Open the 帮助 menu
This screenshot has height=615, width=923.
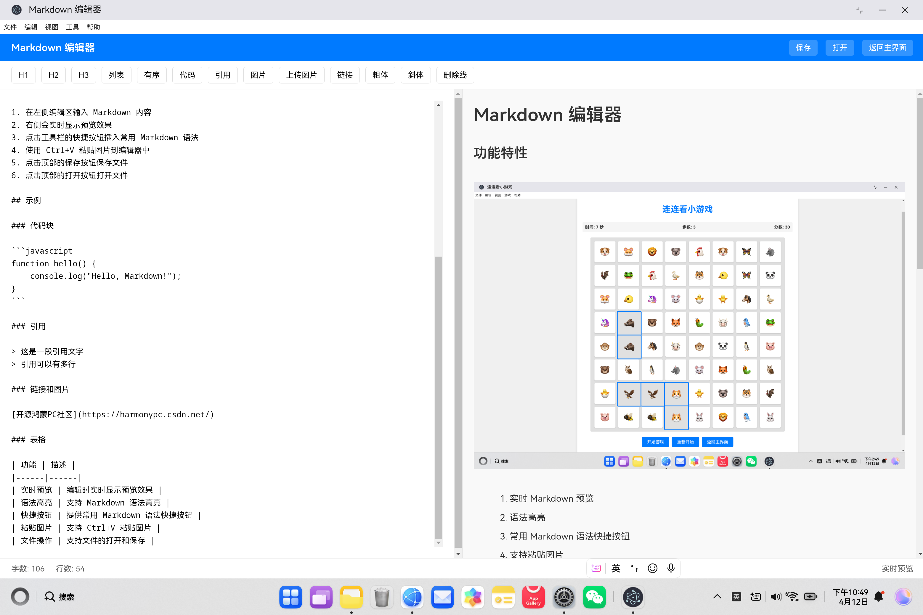pos(93,27)
